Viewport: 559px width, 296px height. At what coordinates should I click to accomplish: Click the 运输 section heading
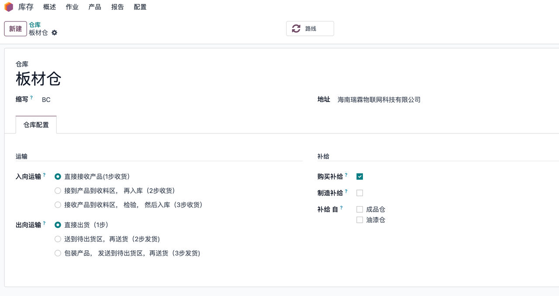point(21,156)
